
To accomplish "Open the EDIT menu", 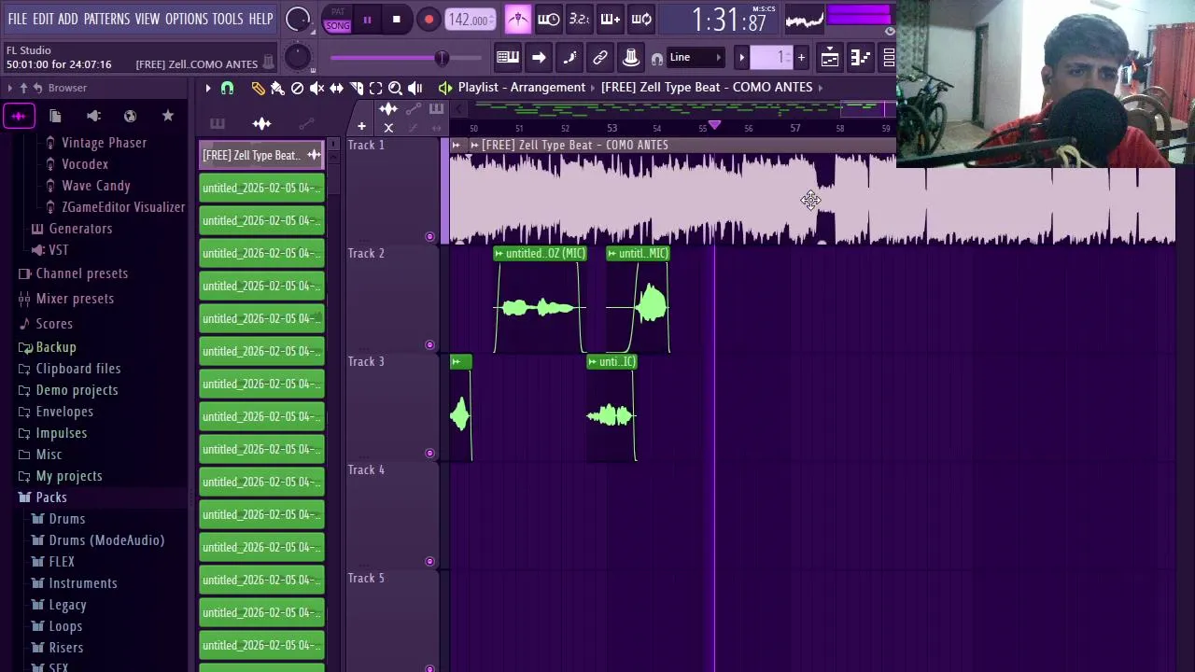I will [43, 19].
